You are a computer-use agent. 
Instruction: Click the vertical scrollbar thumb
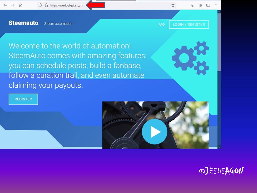(x=219, y=42)
